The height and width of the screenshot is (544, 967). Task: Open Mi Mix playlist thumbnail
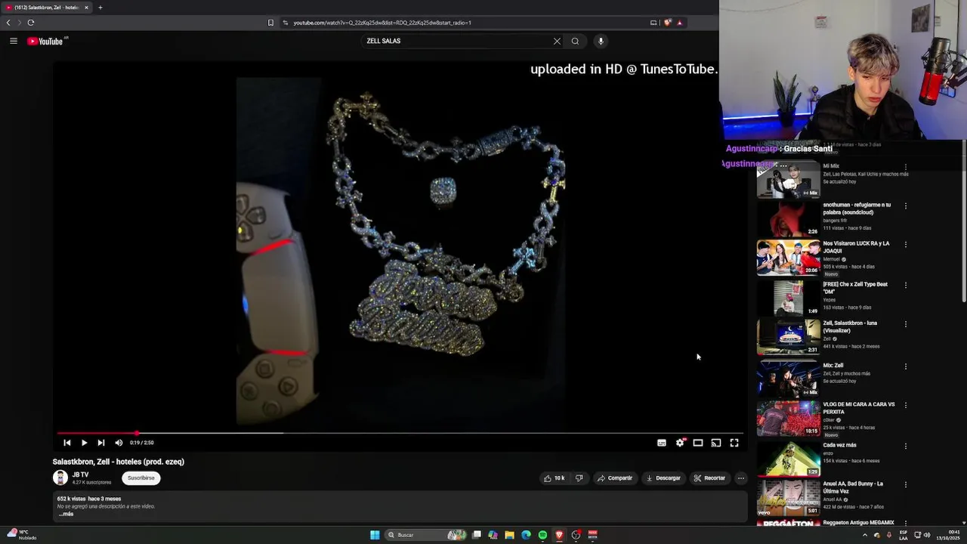click(789, 180)
